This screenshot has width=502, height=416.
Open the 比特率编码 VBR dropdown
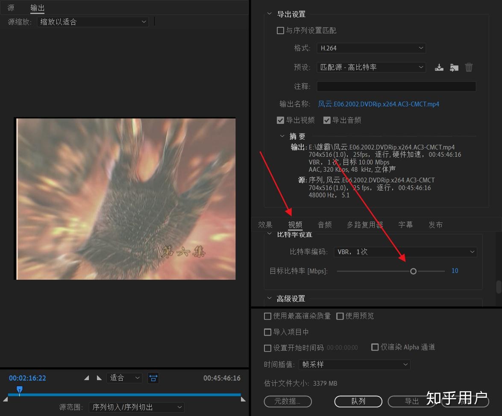pos(405,252)
